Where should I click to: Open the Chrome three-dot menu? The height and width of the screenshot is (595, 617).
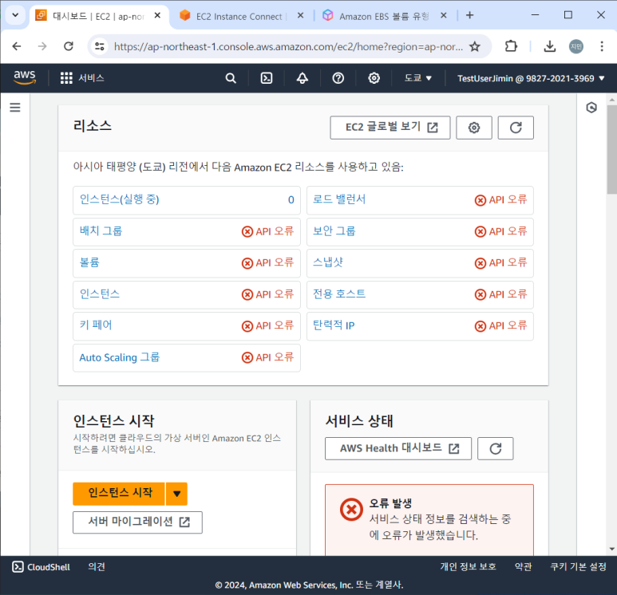pos(602,46)
